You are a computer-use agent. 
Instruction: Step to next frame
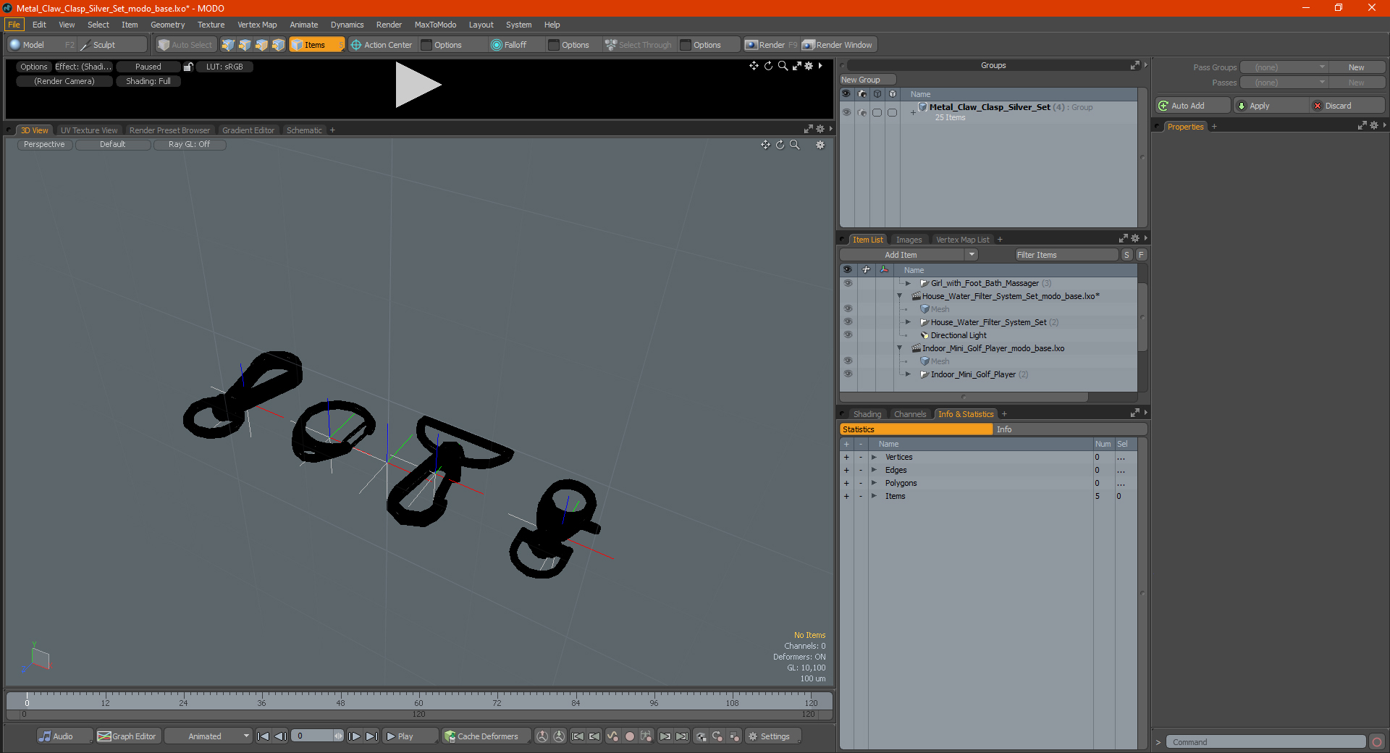[x=354, y=736]
